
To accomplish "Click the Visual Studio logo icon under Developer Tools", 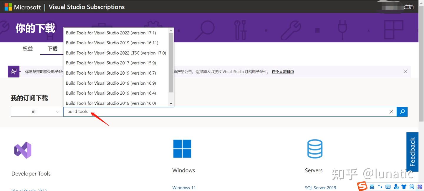I will [x=23, y=150].
